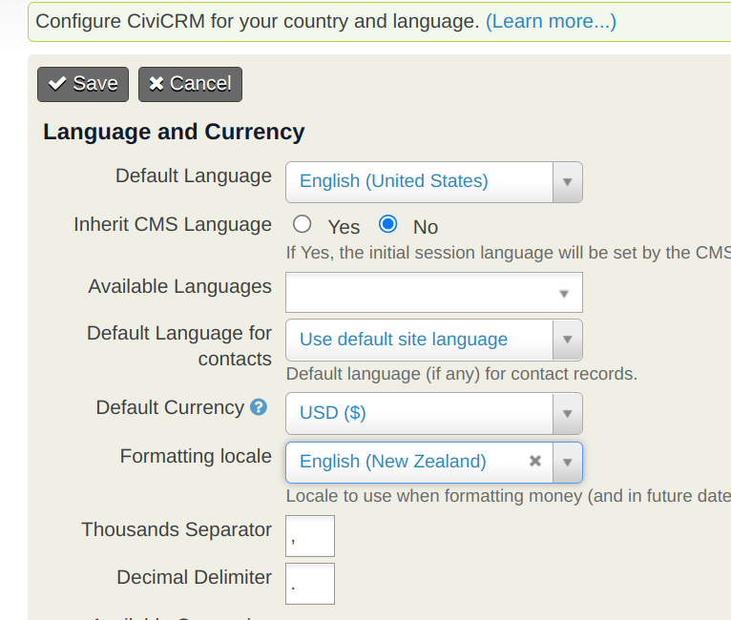Follow the Learn more link
The width and height of the screenshot is (731, 620).
551,21
